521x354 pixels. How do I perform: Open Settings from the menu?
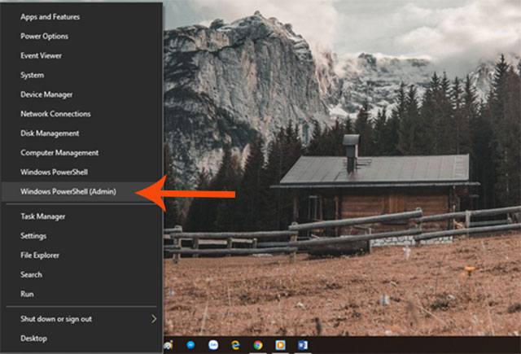81,236
